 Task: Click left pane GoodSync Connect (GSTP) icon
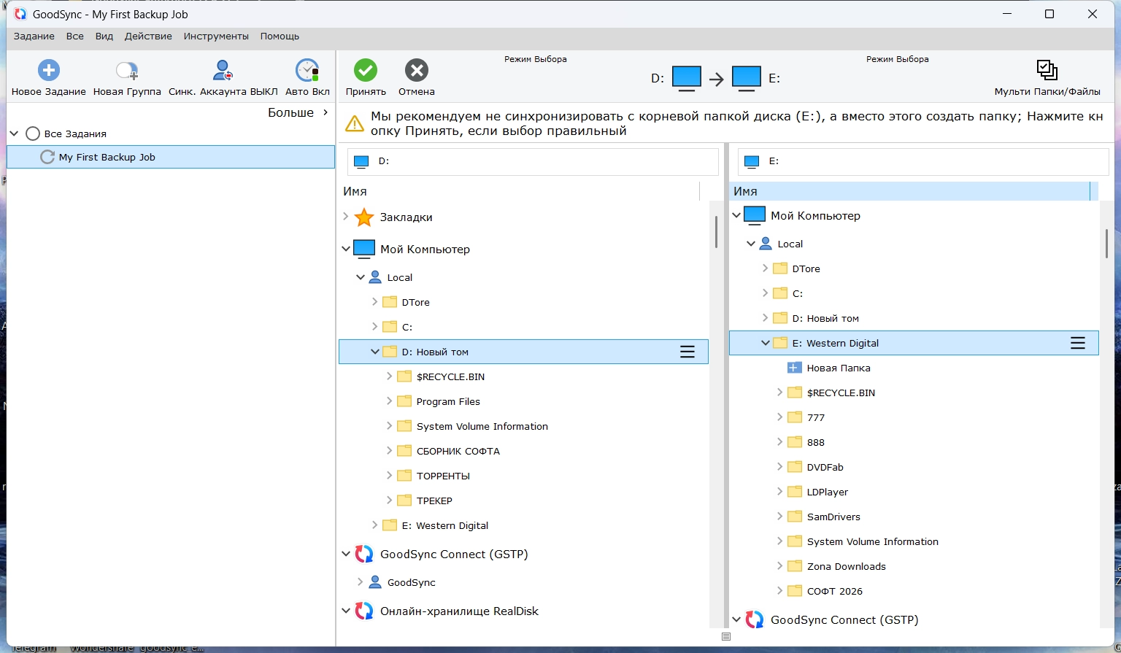[x=364, y=555]
